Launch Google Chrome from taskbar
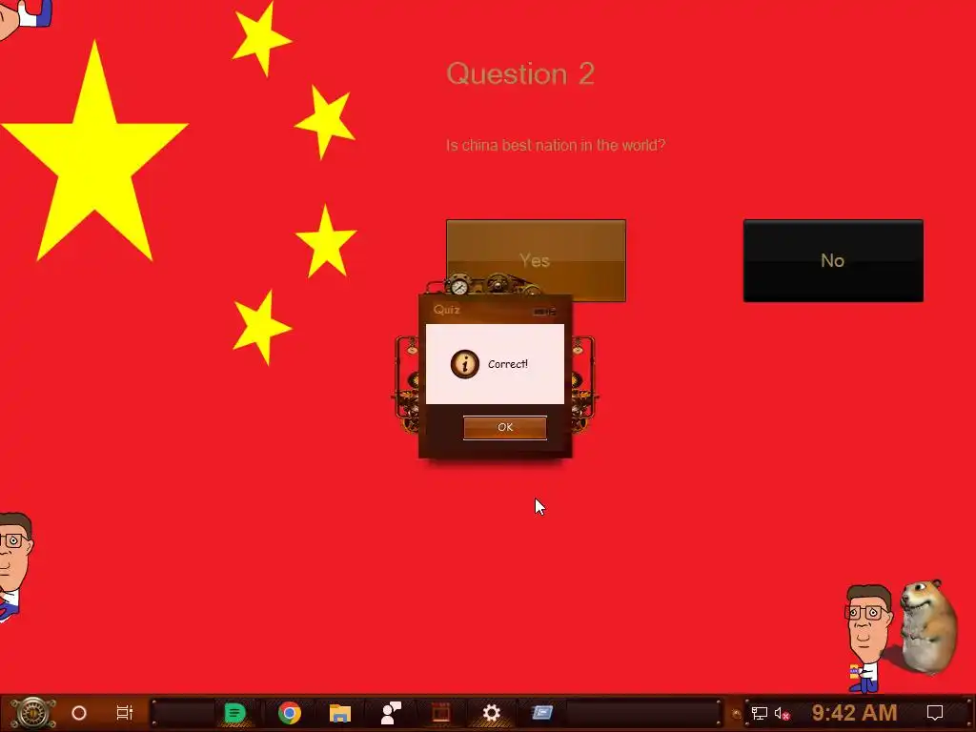Image resolution: width=976 pixels, height=732 pixels. 290,713
